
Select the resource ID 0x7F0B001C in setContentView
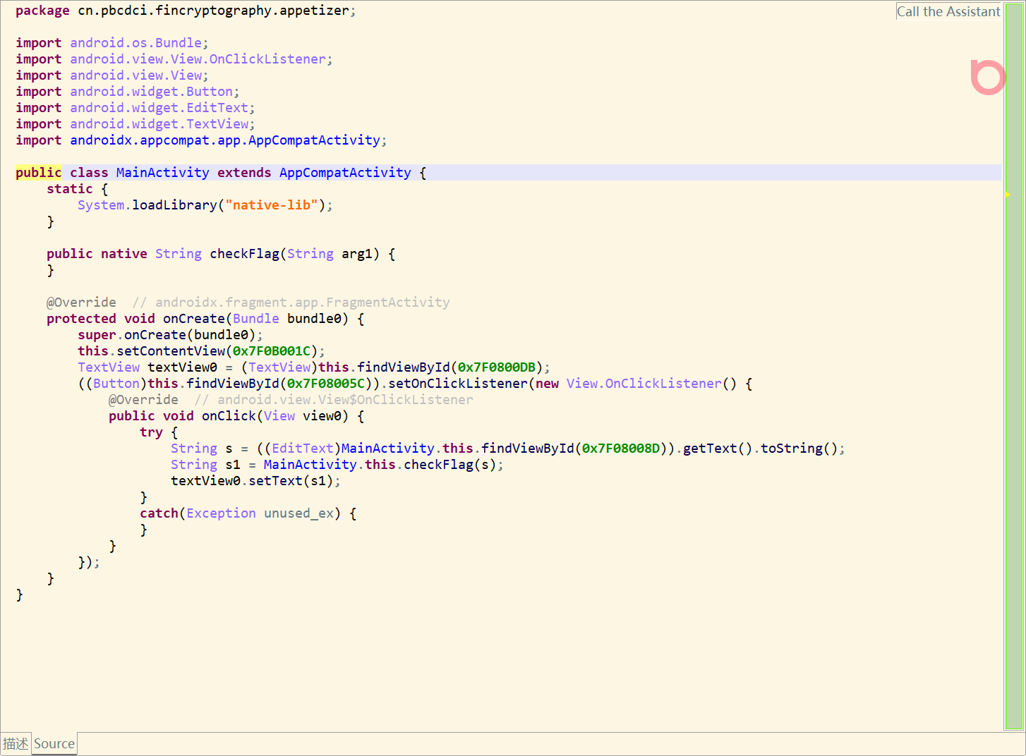(272, 351)
